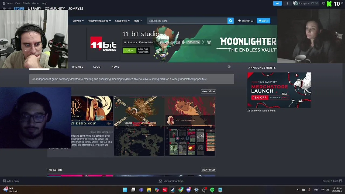
Task: Open the 11 bit studios Bluesky butterfly link
Action: [x=209, y=42]
